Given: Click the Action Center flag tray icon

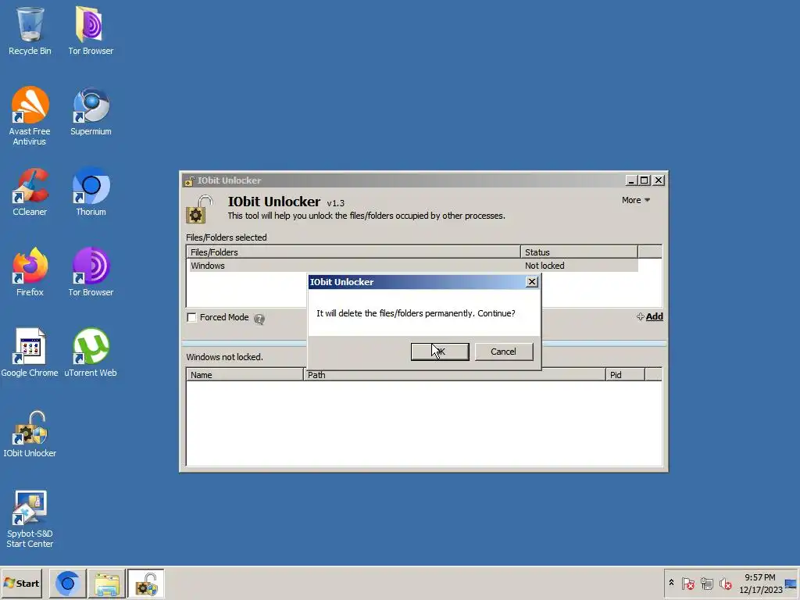Looking at the screenshot, I should coord(687,584).
